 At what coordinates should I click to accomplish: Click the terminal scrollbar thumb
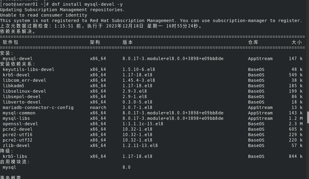[x=308, y=117]
